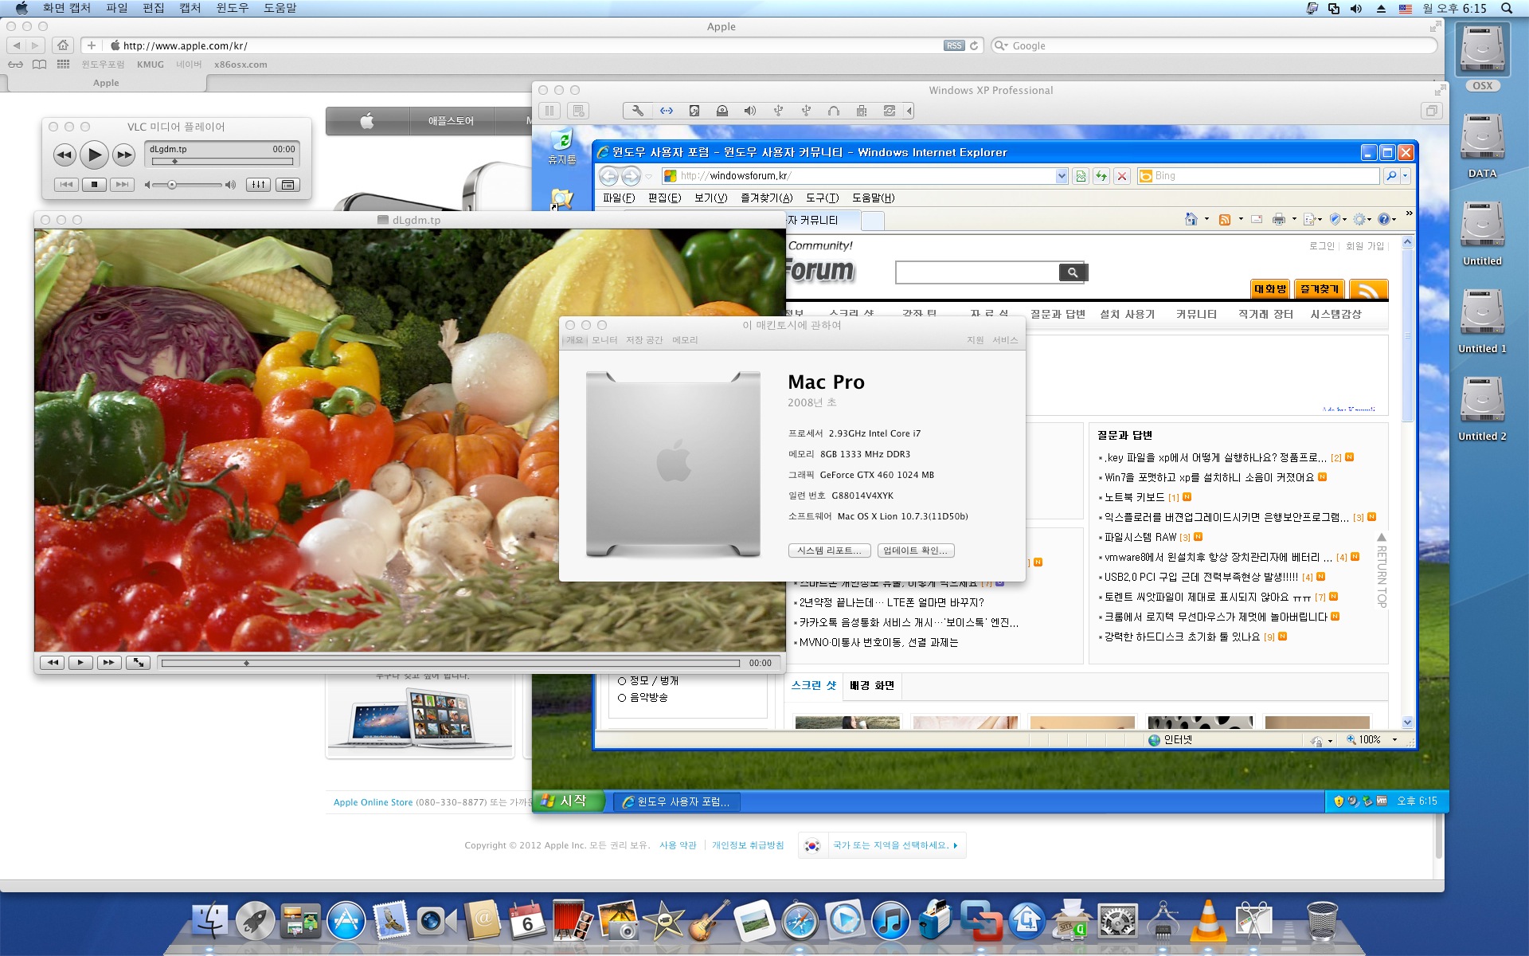Screen dimensions: 1529x956
Task: Click orange RSS feed icon on forum
Action: (x=1369, y=289)
